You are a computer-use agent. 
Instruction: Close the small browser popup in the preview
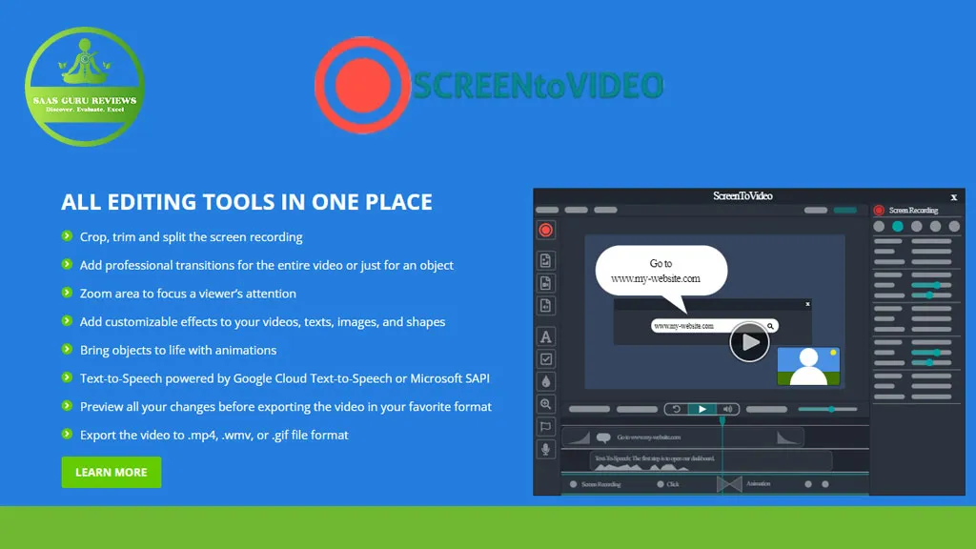[x=808, y=304]
